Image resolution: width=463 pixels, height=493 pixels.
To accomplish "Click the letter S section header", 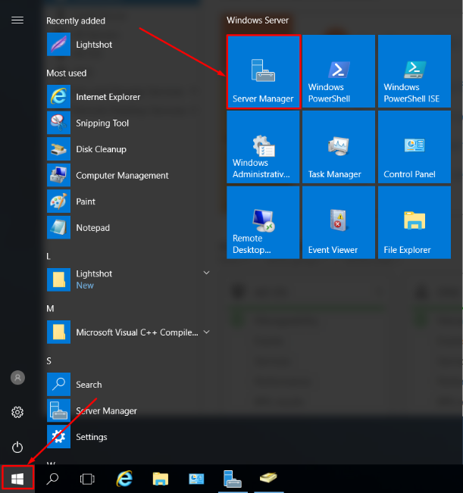I will pos(48,361).
